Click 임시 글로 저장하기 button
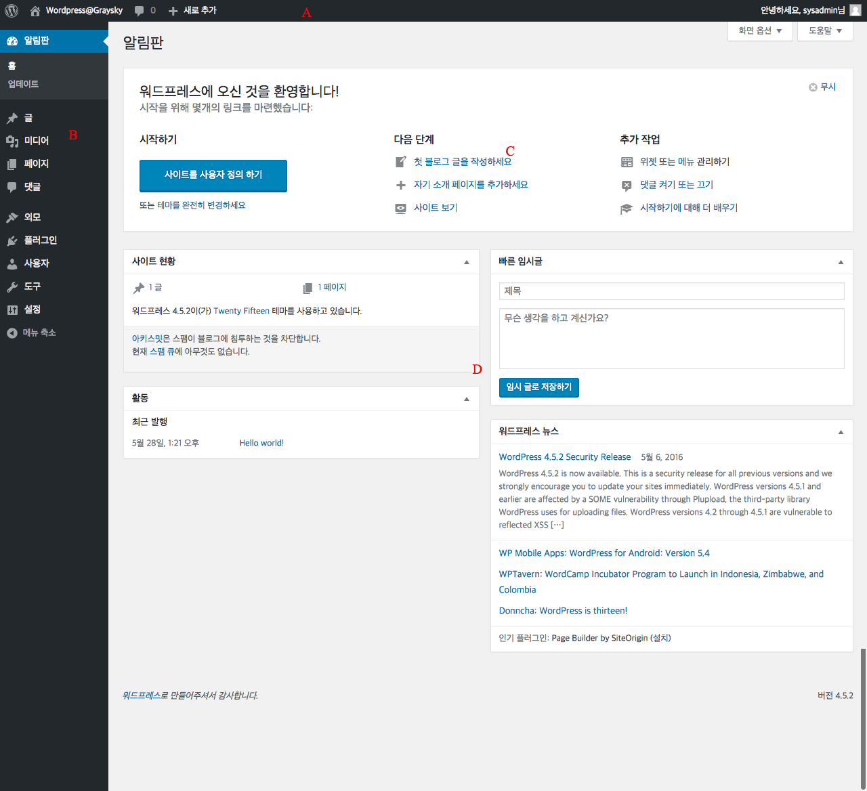This screenshot has width=867, height=791. (539, 387)
